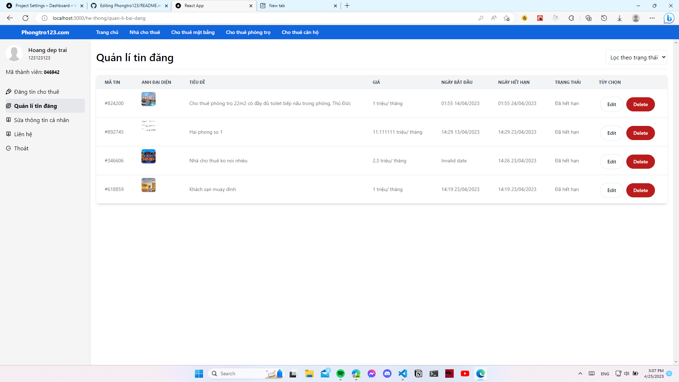This screenshot has width=679, height=382.
Task: Edit listing #346606
Action: click(x=611, y=162)
